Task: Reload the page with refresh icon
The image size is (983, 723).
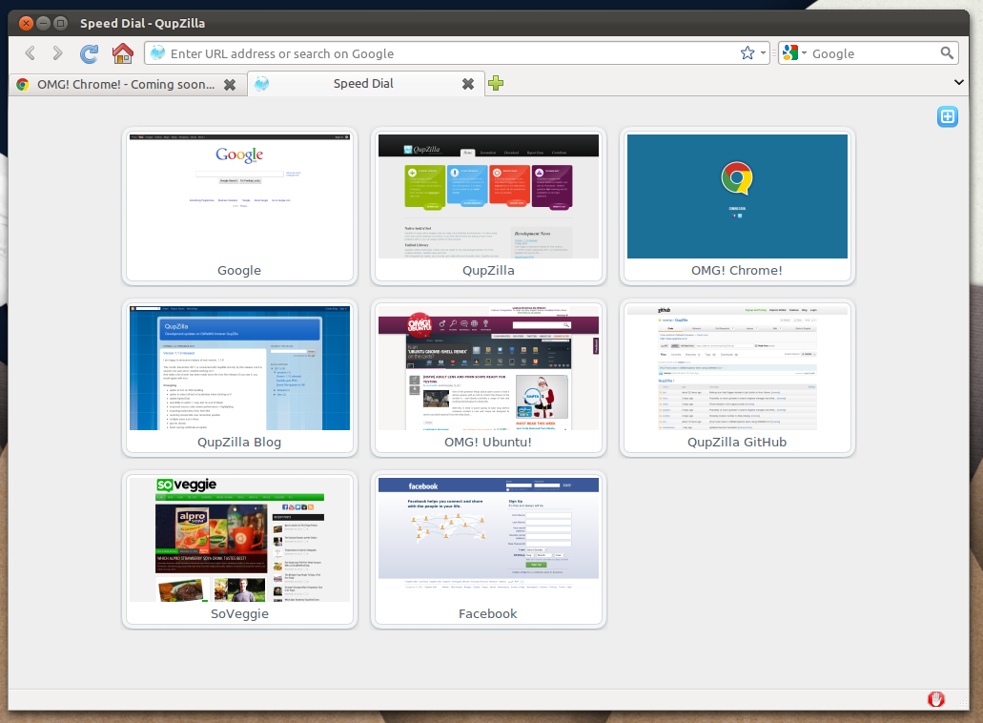Action: coord(90,53)
